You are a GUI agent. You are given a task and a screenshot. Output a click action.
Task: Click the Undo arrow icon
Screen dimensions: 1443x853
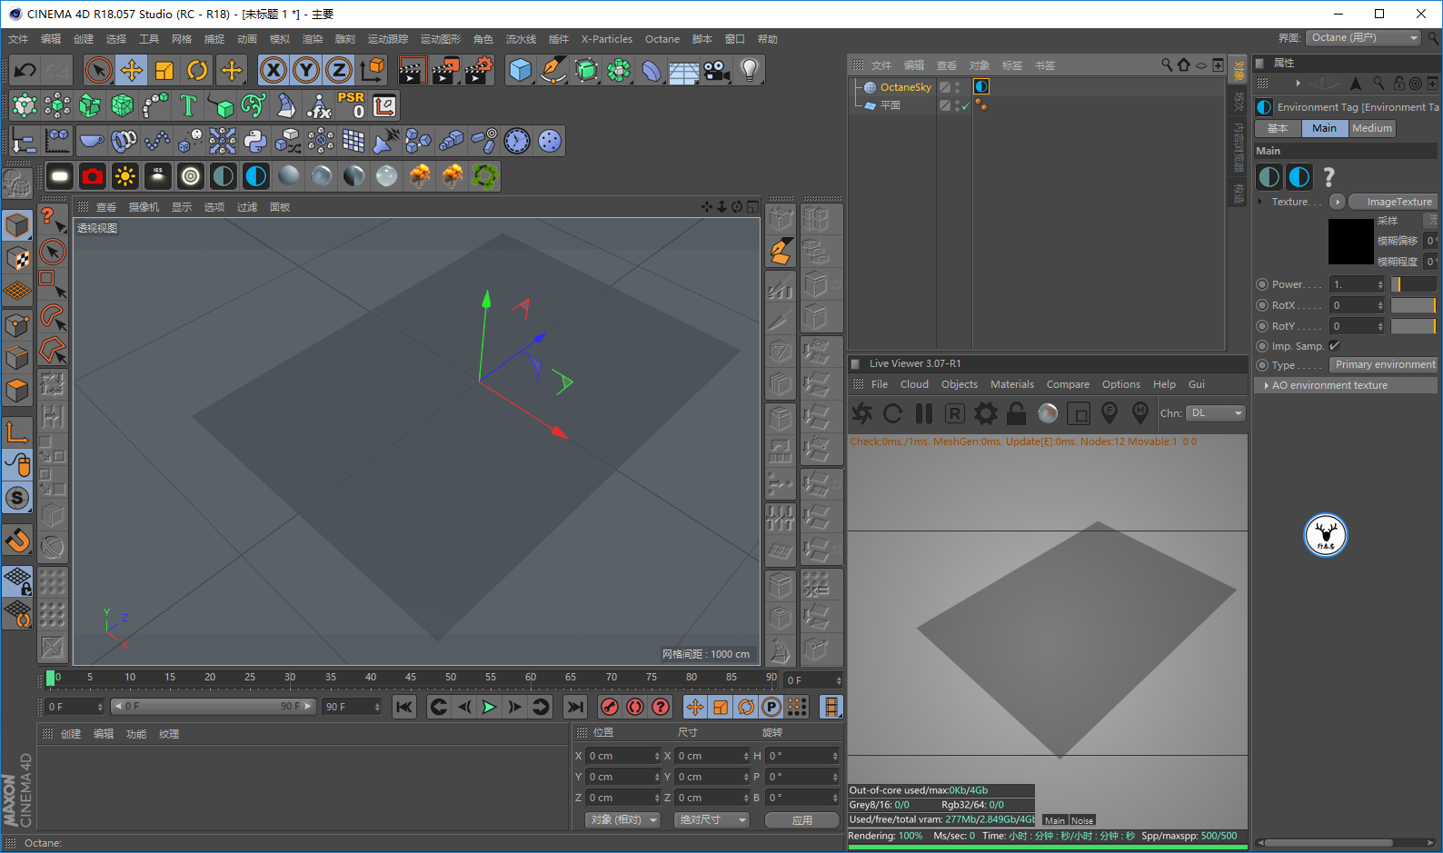[x=25, y=70]
